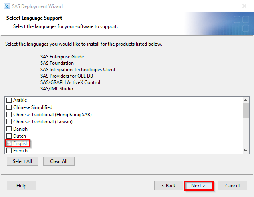Go back with the Back button

pos(169,185)
